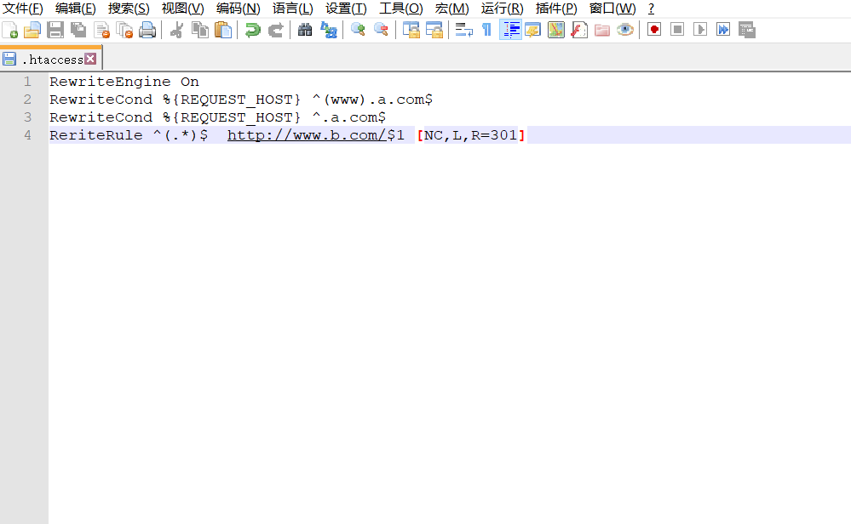The image size is (851, 524).
Task: Open the 插件(P) menu
Action: pyautogui.click(x=556, y=9)
